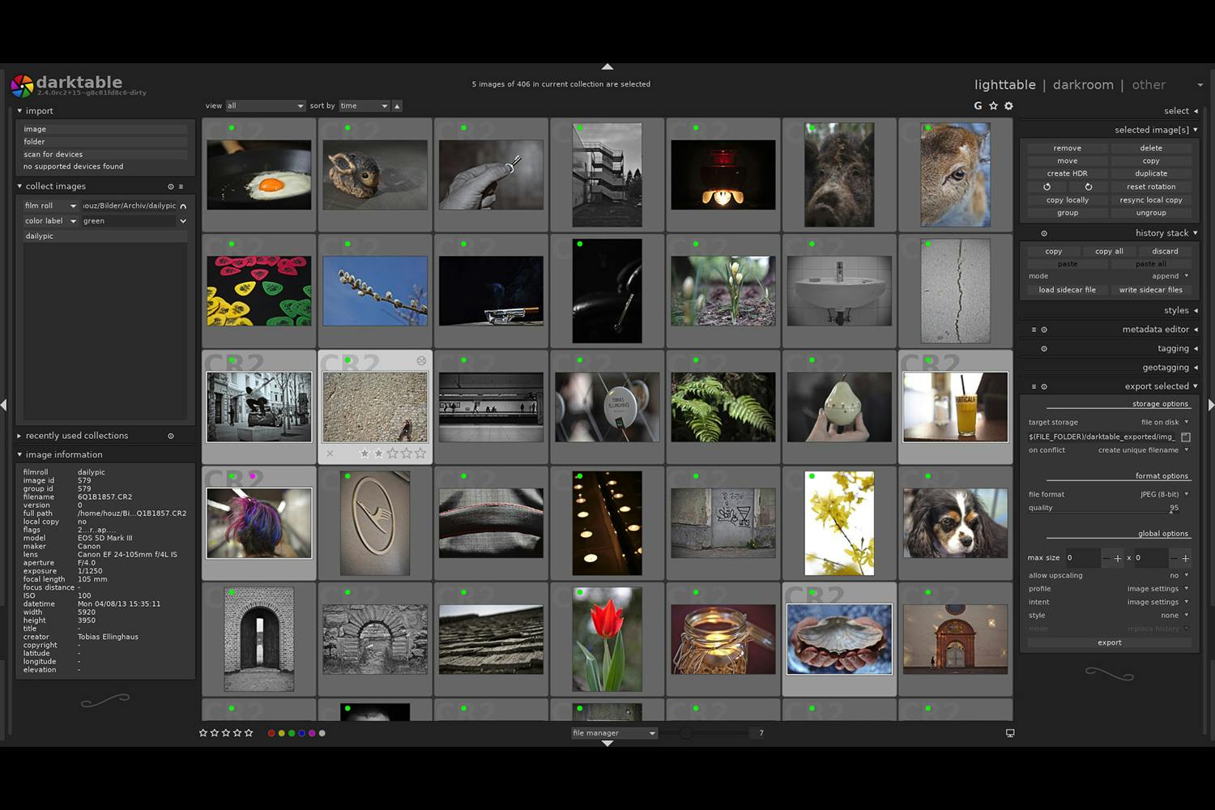Toggle grouping with the G icon
Image resolution: width=1215 pixels, height=810 pixels.
(977, 105)
